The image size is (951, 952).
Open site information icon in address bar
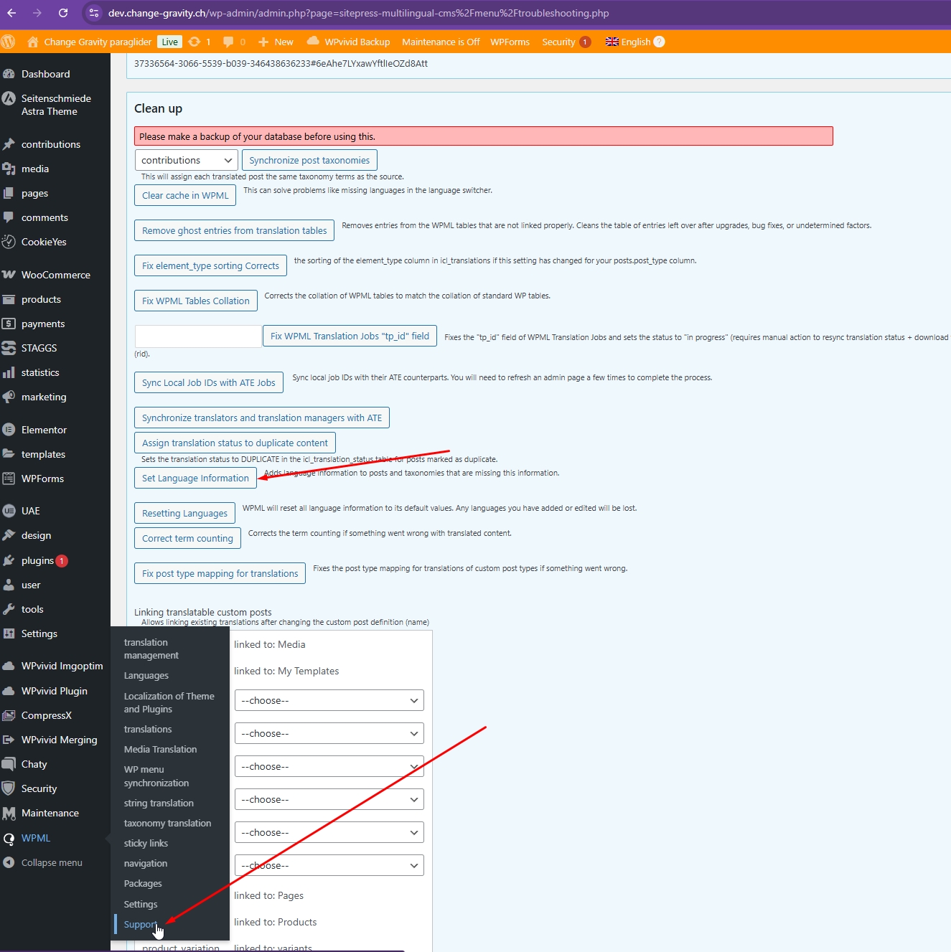point(94,13)
